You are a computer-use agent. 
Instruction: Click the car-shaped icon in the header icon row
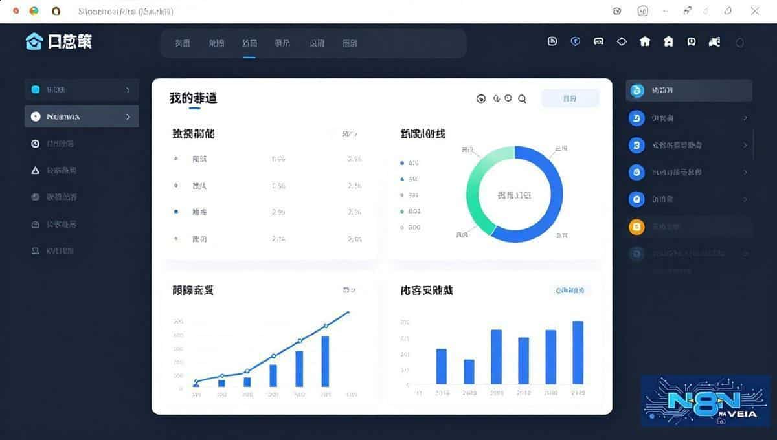point(598,41)
